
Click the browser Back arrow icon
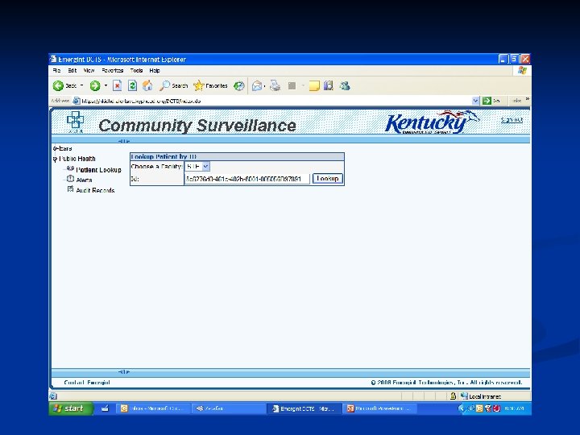click(58, 86)
